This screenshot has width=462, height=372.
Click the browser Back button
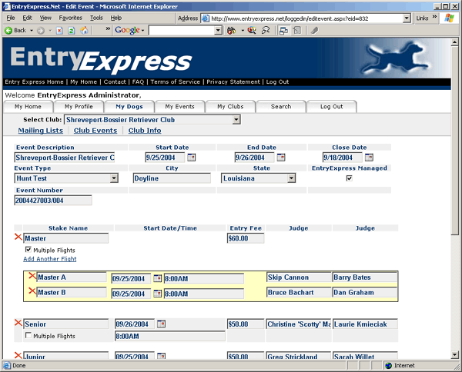[15, 31]
